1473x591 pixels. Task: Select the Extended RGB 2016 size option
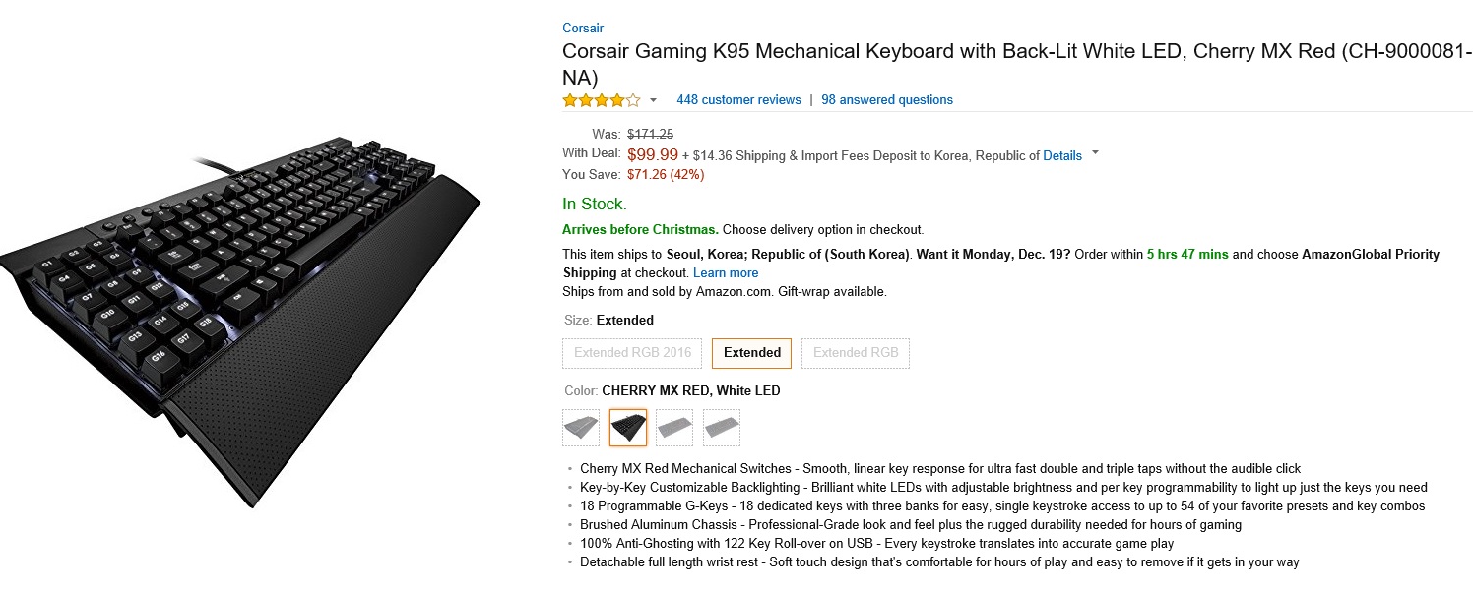click(633, 353)
